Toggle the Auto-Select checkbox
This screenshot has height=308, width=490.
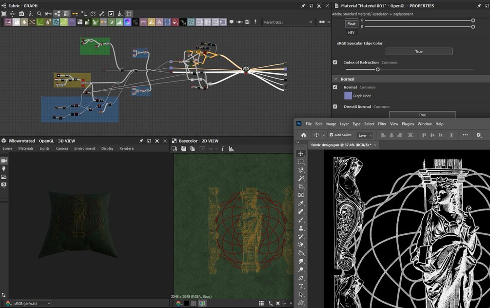[332, 135]
